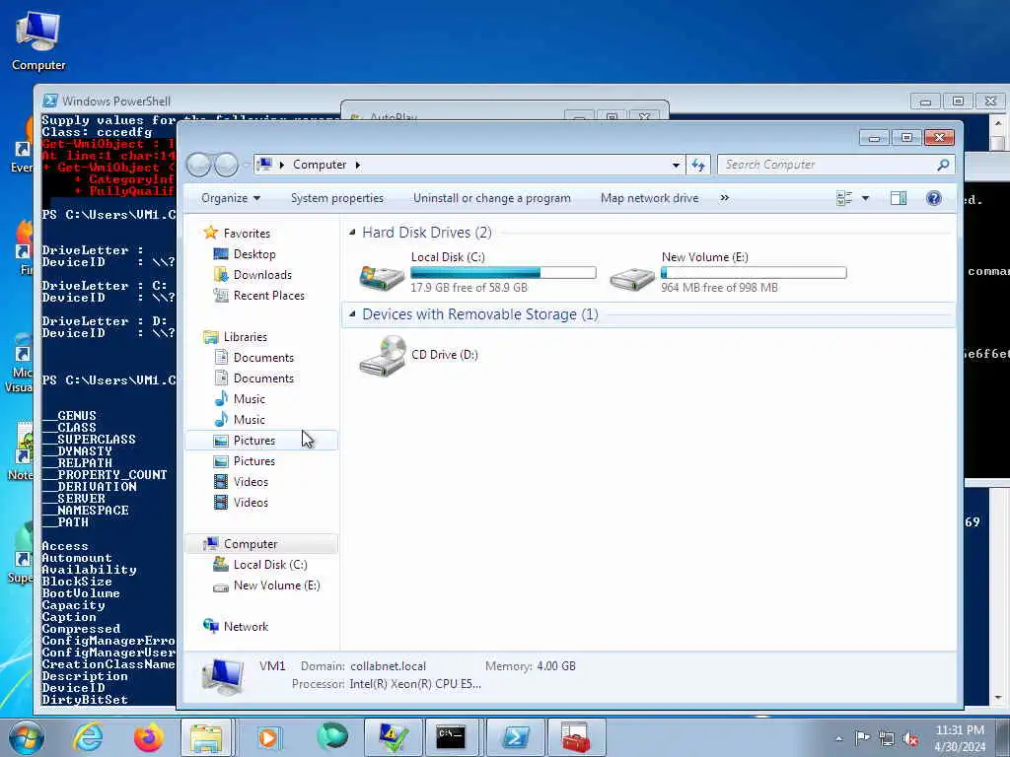Click the Change your view icon

pyautogui.click(x=844, y=198)
